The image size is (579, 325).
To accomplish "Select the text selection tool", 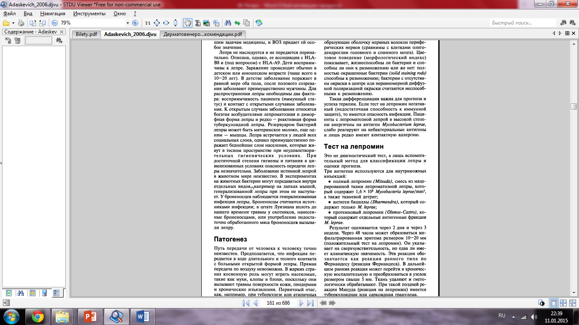I will [198, 23].
